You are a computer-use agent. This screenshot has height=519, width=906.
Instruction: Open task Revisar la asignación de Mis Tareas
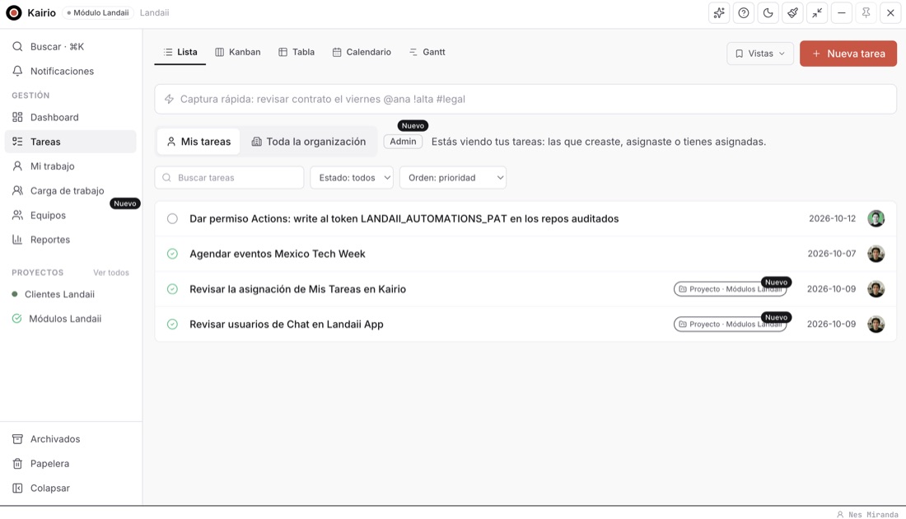point(297,289)
